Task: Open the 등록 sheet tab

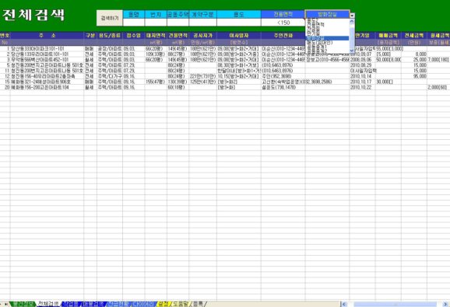Action: click(198, 304)
